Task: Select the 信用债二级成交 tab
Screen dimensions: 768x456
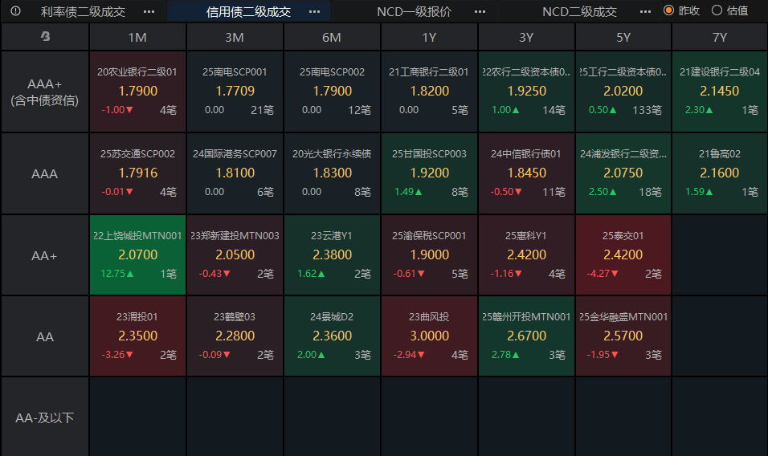Action: click(x=248, y=12)
